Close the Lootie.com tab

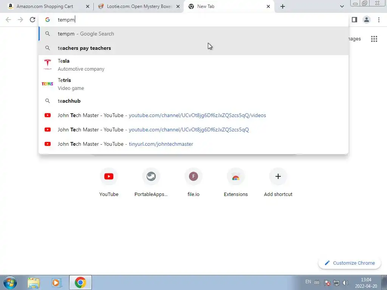coord(178,7)
